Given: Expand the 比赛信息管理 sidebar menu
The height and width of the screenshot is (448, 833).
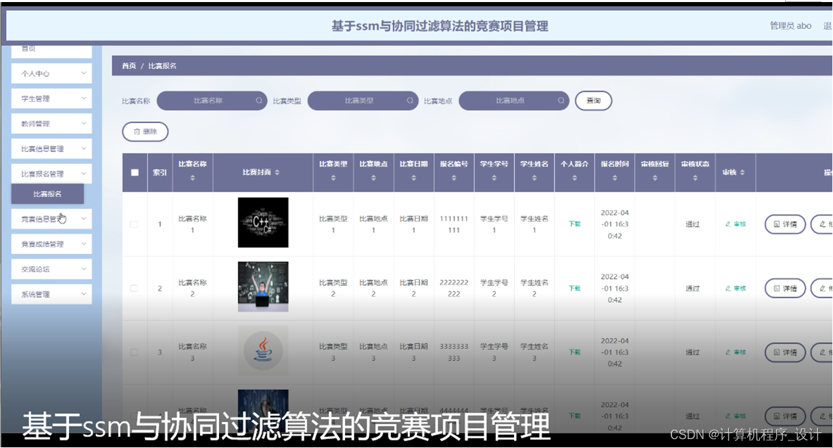Looking at the screenshot, I should pos(51,148).
